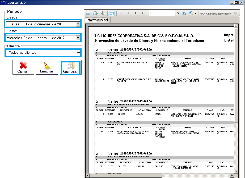The image size is (245, 178).
Task: Click the zoom magnifier icon
Action: (x=191, y=13)
